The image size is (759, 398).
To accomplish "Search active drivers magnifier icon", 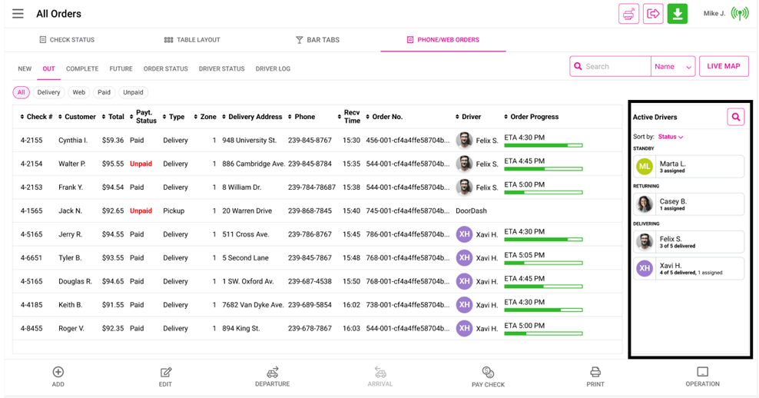I will [735, 117].
